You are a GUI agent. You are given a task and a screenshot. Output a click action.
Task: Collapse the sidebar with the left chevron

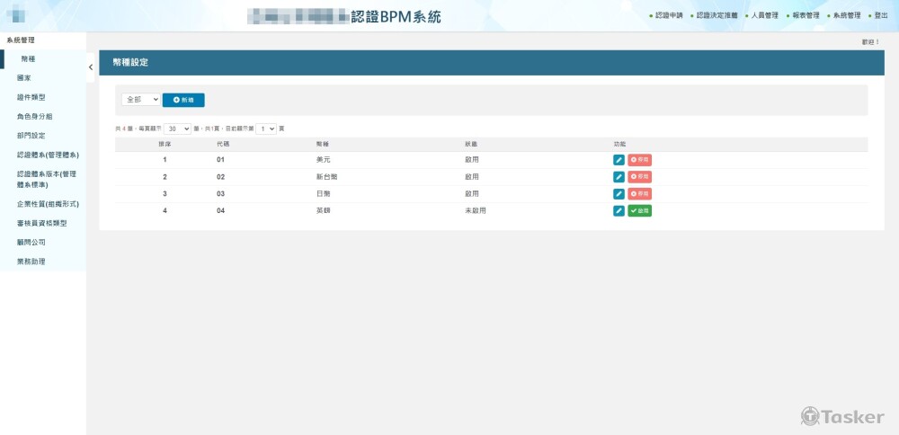90,67
